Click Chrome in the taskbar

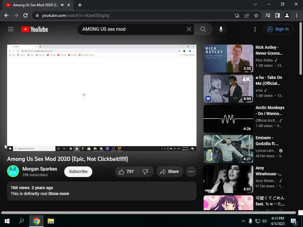[x=36, y=221]
